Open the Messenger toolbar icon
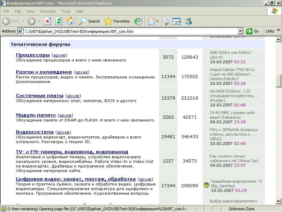 pos(188,21)
